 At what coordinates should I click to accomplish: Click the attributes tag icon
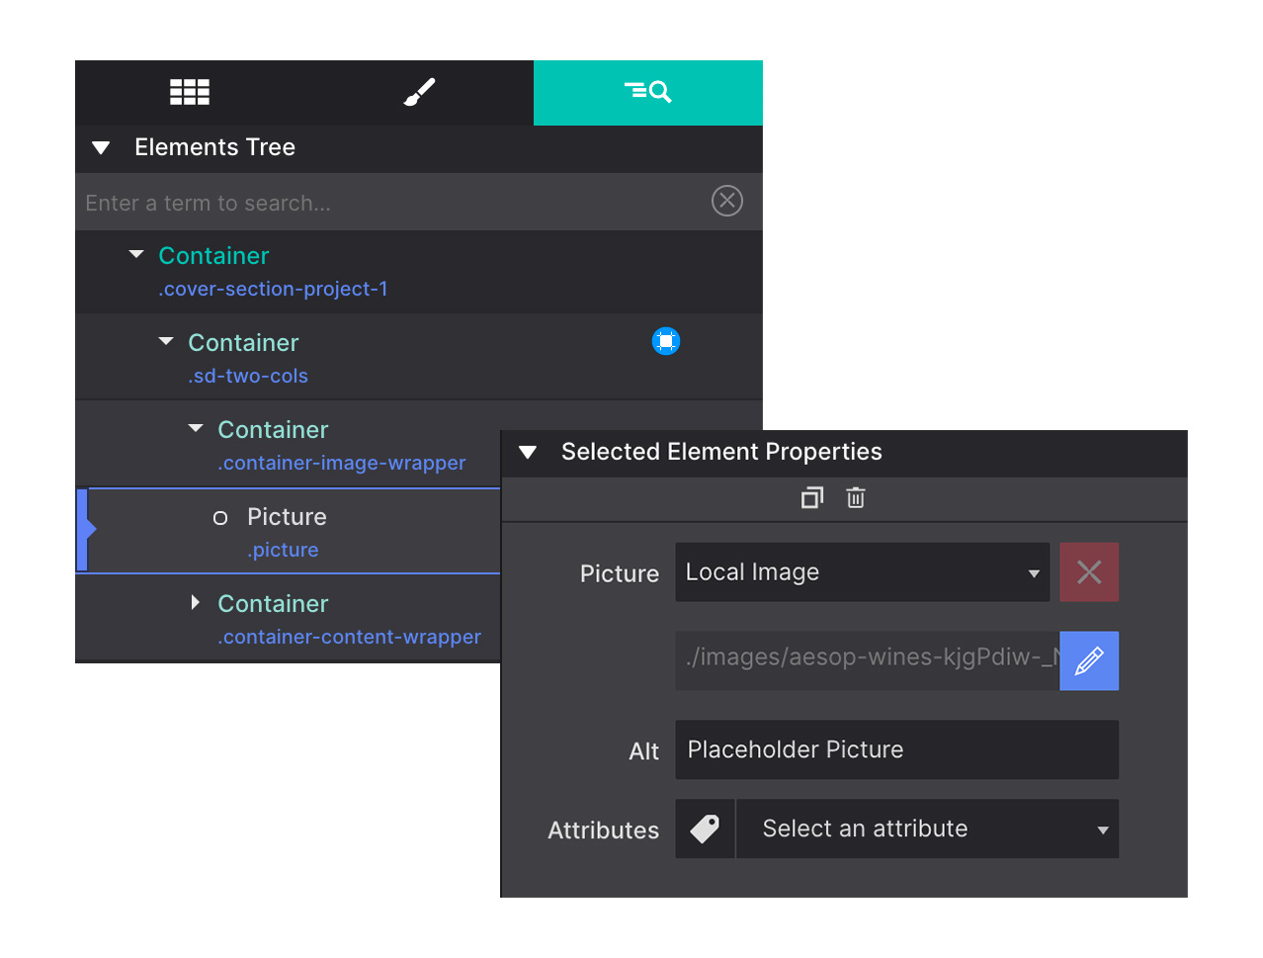tap(705, 828)
